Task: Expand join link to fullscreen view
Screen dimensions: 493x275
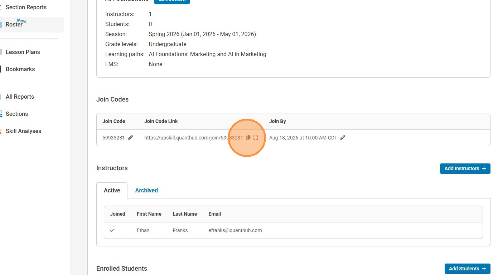Action: (x=256, y=138)
